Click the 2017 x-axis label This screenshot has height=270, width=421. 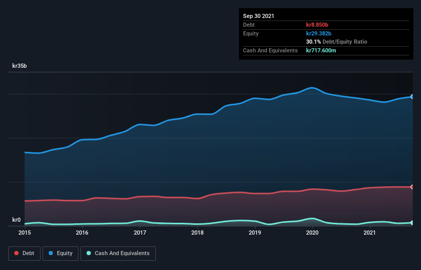pyautogui.click(x=140, y=233)
